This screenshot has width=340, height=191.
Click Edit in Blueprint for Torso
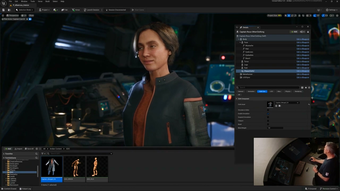click(303, 62)
